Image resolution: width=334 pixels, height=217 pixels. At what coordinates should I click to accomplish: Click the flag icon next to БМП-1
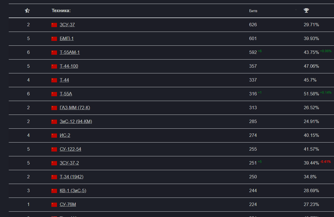pyautogui.click(x=54, y=39)
